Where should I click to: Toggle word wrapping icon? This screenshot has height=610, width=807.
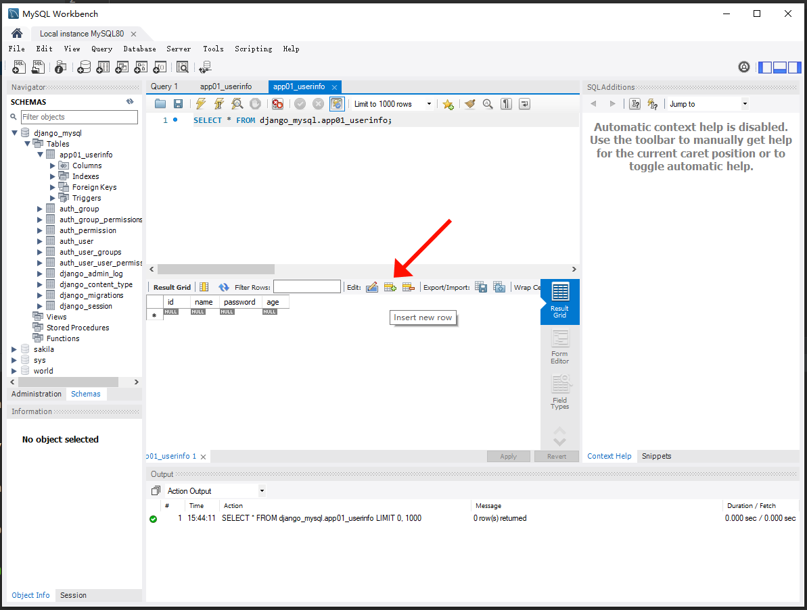pos(524,104)
